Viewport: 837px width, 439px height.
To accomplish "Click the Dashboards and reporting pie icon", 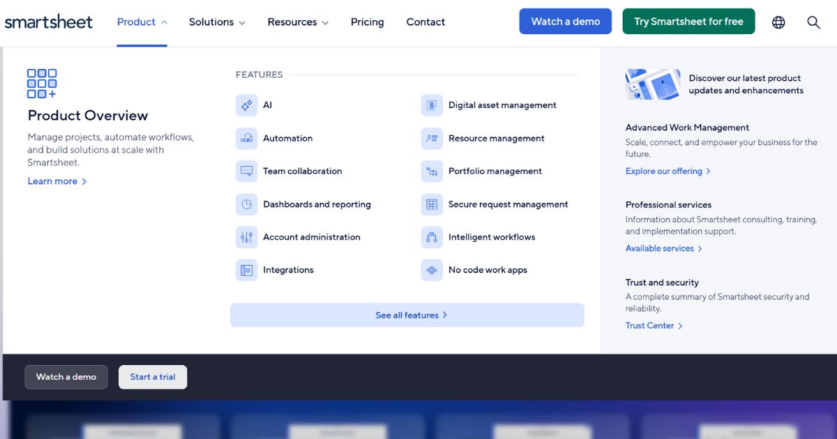I will pyautogui.click(x=246, y=205).
